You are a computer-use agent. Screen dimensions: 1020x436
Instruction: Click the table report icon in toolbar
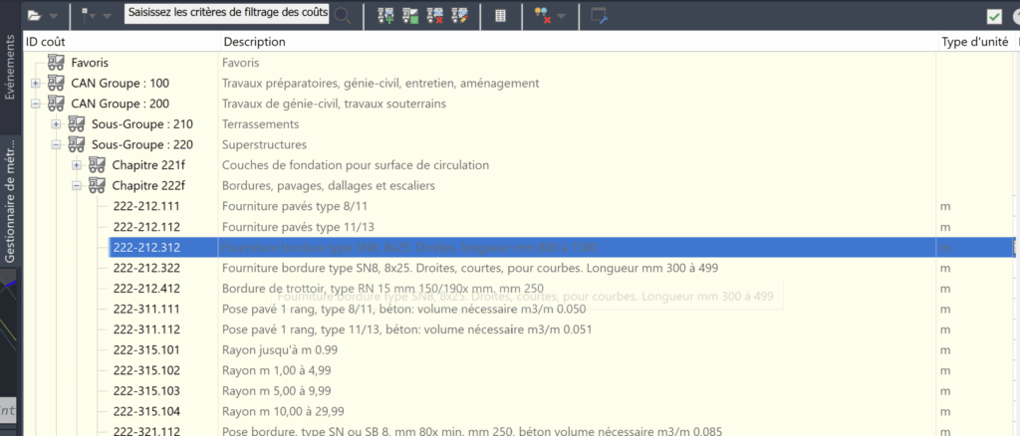(x=500, y=15)
